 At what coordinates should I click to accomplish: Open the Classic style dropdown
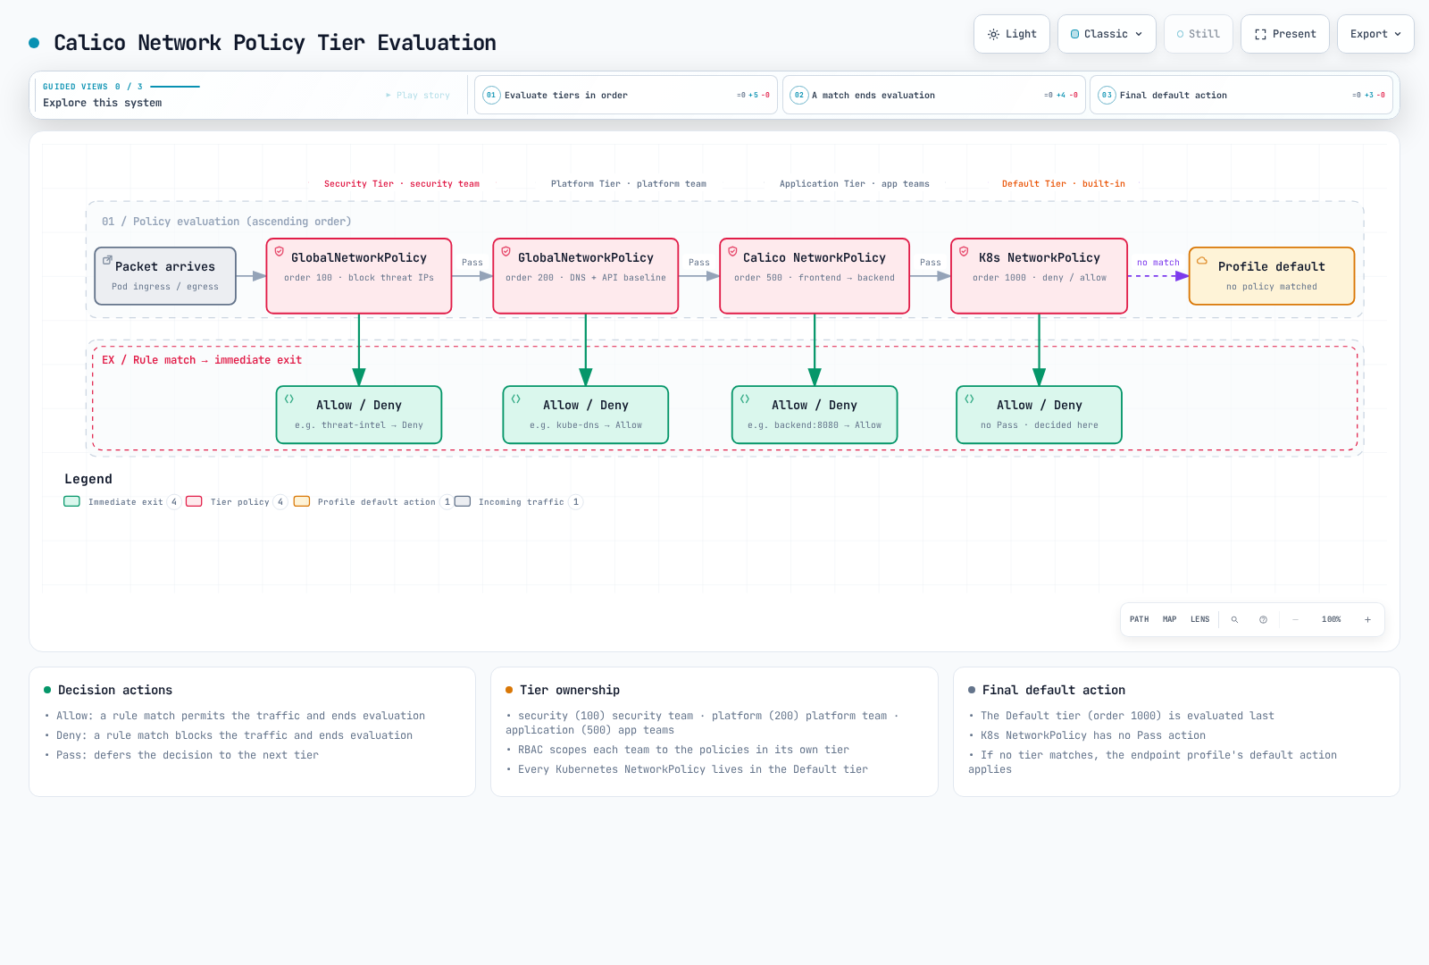(1107, 34)
